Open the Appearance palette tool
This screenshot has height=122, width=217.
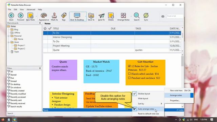coord(44,17)
